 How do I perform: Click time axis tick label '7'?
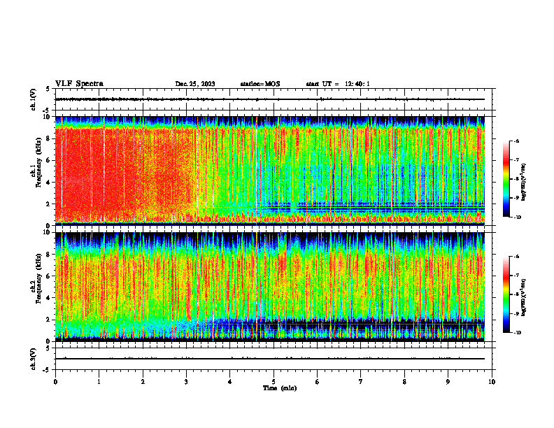(361, 382)
